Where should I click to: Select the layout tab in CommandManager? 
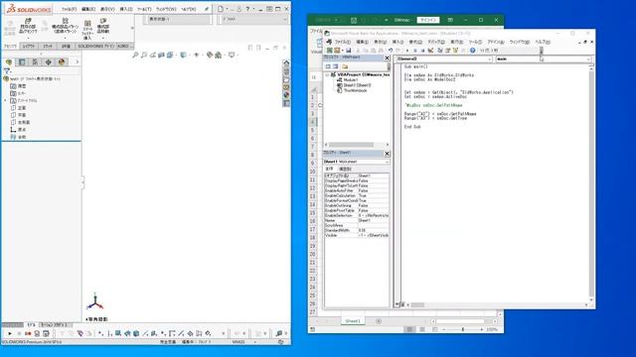click(x=29, y=47)
